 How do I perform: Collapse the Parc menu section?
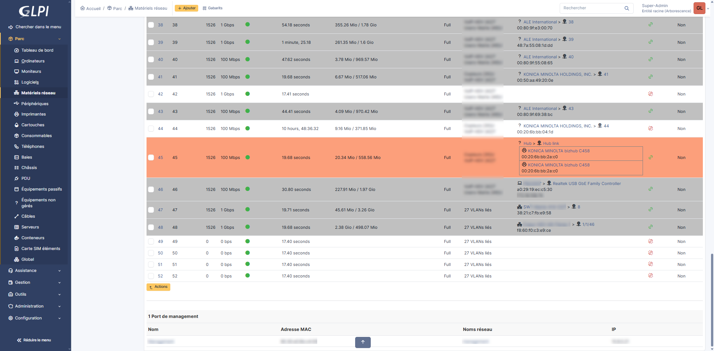(34, 39)
